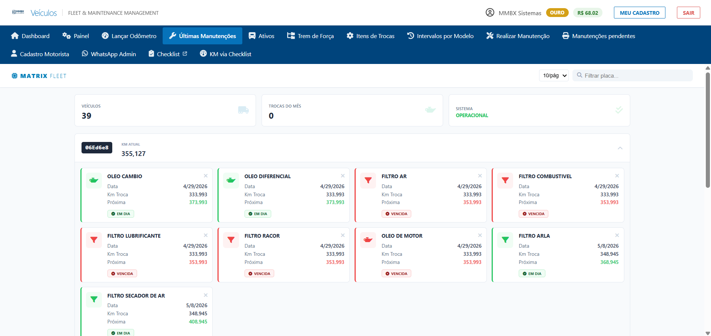Dismiss the FILTRO COMBUSTIVEL card
711x336 pixels.
[617, 176]
